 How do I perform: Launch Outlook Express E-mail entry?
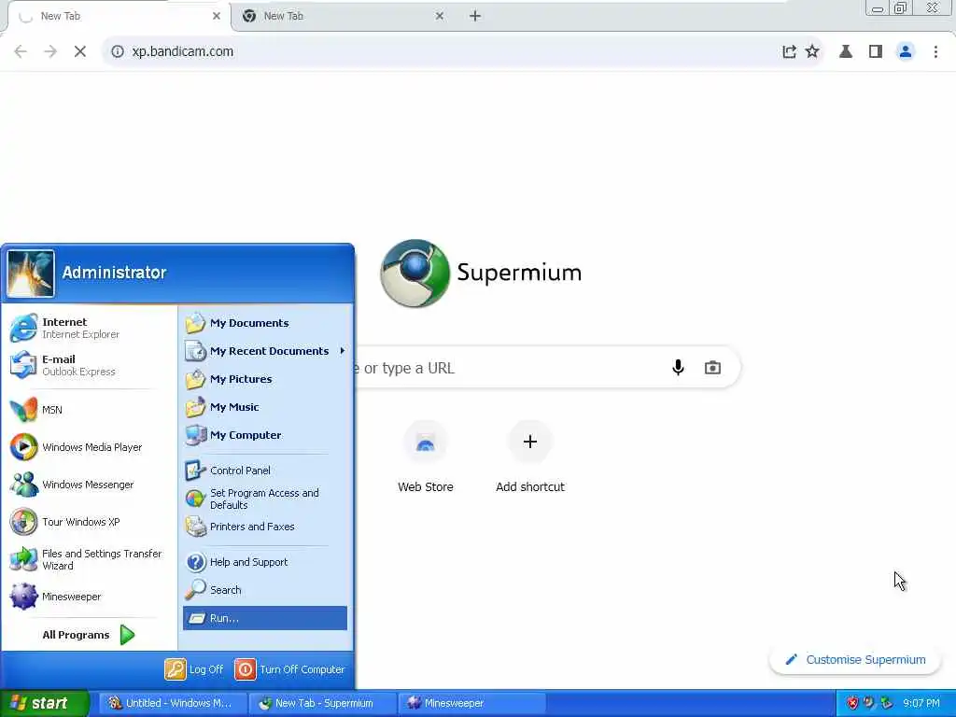point(89,365)
